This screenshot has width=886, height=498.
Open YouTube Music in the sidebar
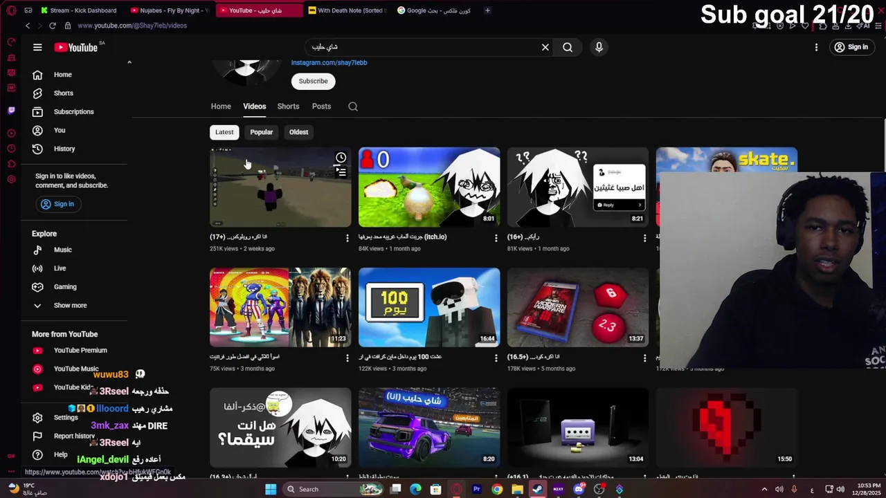pos(75,369)
